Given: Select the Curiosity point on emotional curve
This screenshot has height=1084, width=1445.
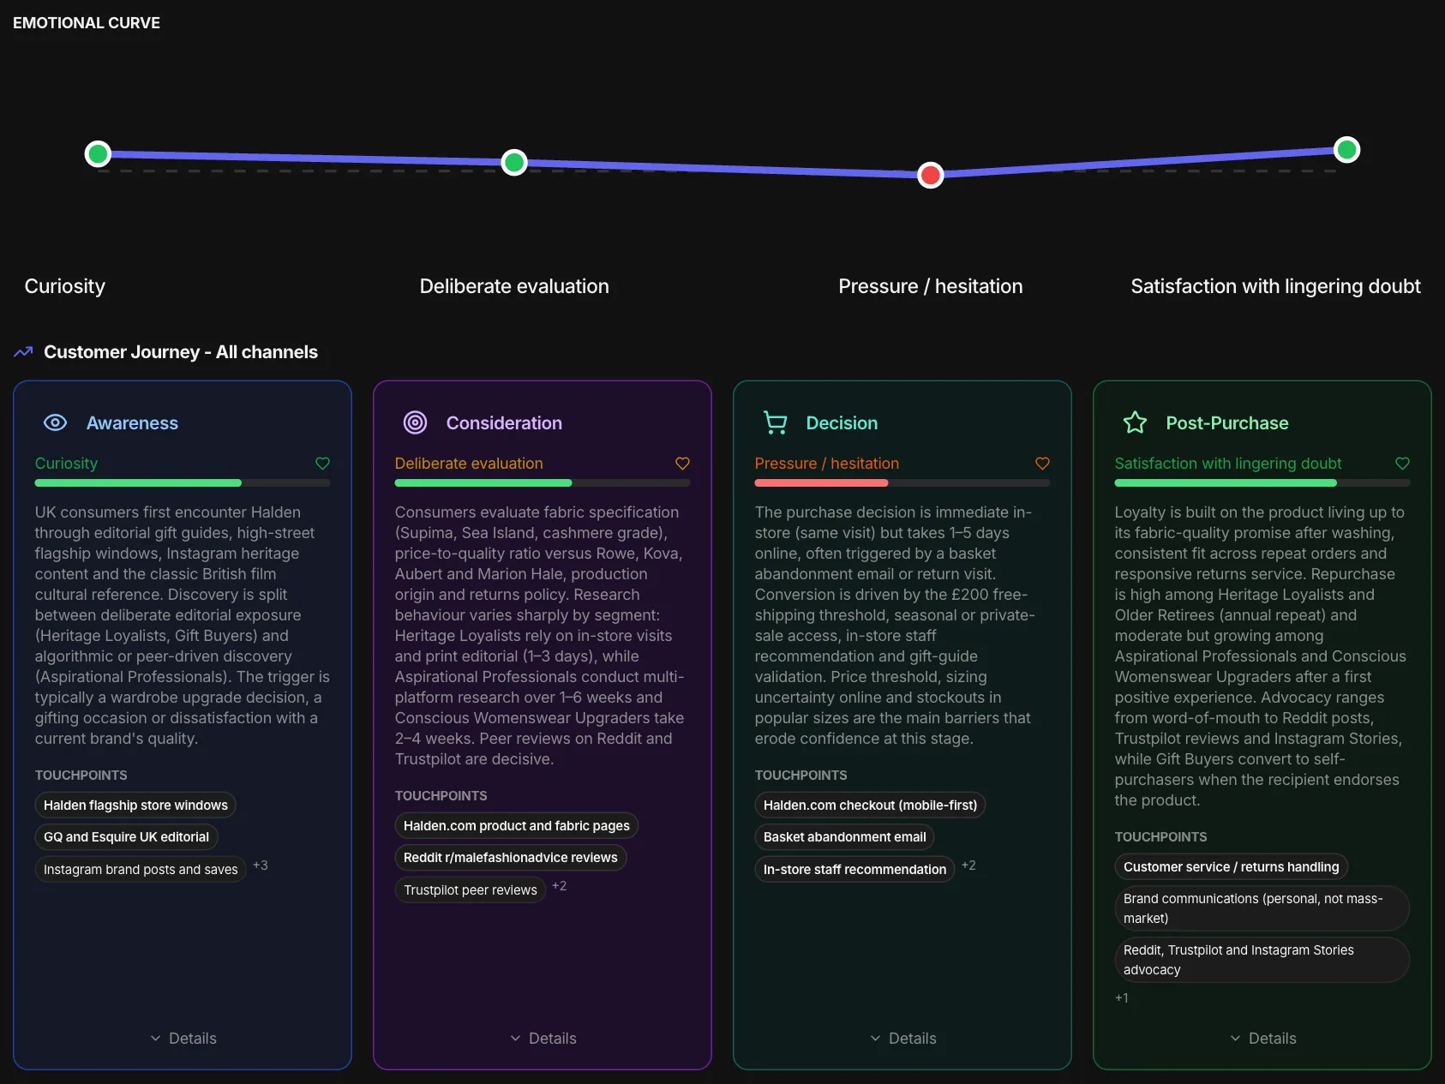Looking at the screenshot, I should pos(99,153).
